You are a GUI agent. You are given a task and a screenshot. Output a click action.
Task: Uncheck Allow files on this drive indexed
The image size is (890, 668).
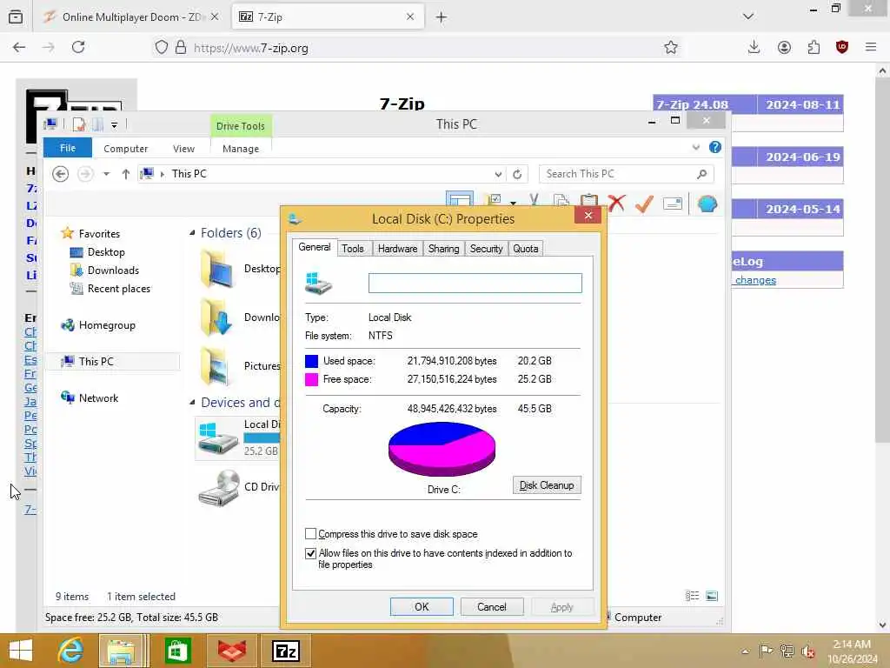pyautogui.click(x=310, y=553)
